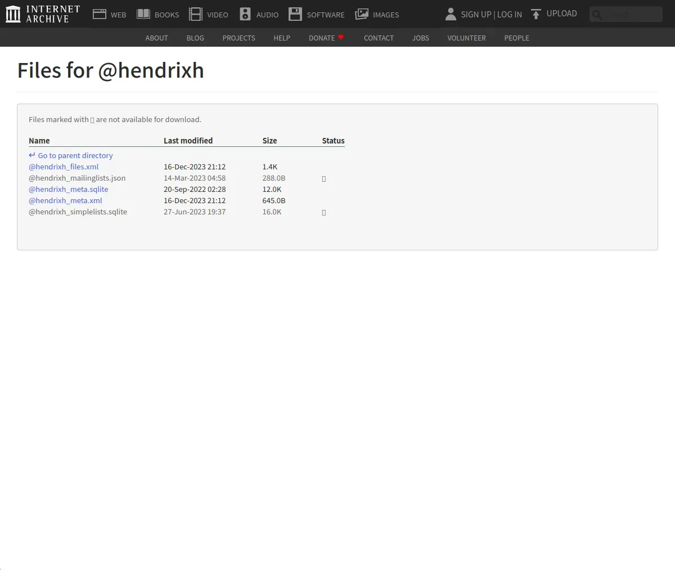675x574 pixels.
Task: Open the AUDIO menu label
Action: coord(268,15)
